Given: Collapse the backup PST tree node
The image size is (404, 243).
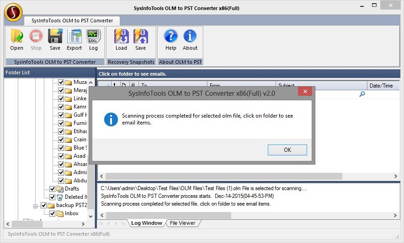Looking at the screenshot, I should pos(35,206).
